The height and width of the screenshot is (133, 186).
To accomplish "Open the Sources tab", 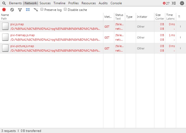I will pos(45,3).
